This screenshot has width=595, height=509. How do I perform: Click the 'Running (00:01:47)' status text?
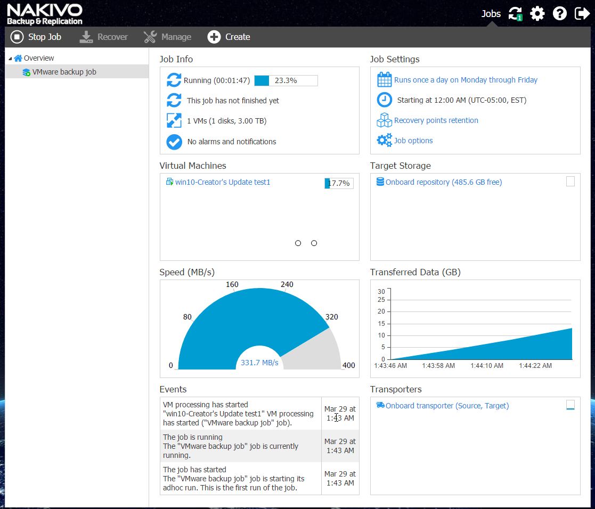(x=217, y=80)
